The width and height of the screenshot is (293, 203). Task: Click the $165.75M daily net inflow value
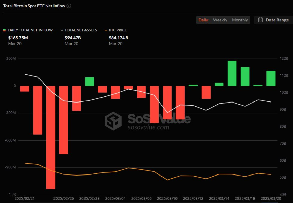pos(18,38)
